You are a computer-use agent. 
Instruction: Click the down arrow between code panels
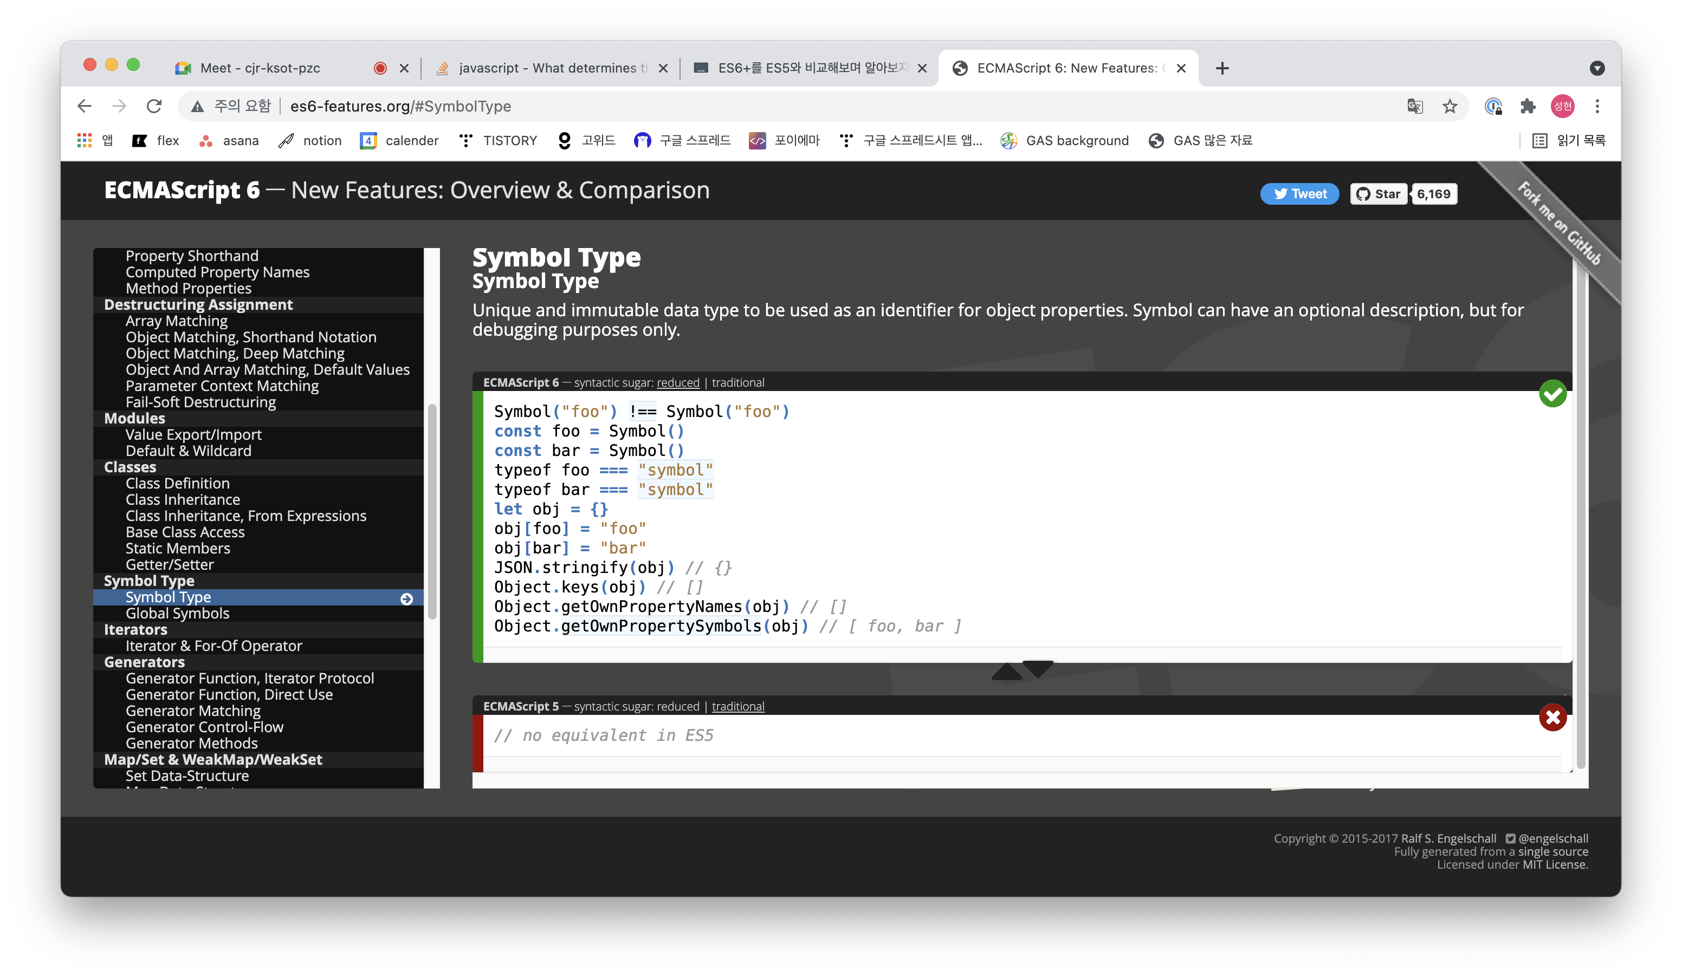pyautogui.click(x=1038, y=668)
